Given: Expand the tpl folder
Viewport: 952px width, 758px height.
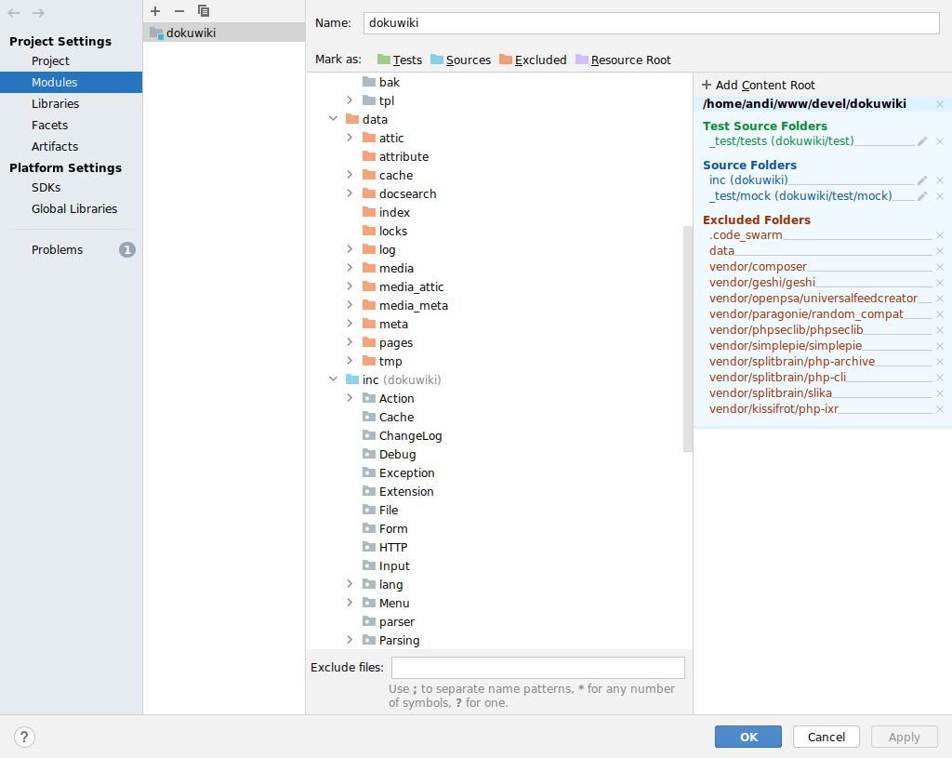Looking at the screenshot, I should (350, 100).
